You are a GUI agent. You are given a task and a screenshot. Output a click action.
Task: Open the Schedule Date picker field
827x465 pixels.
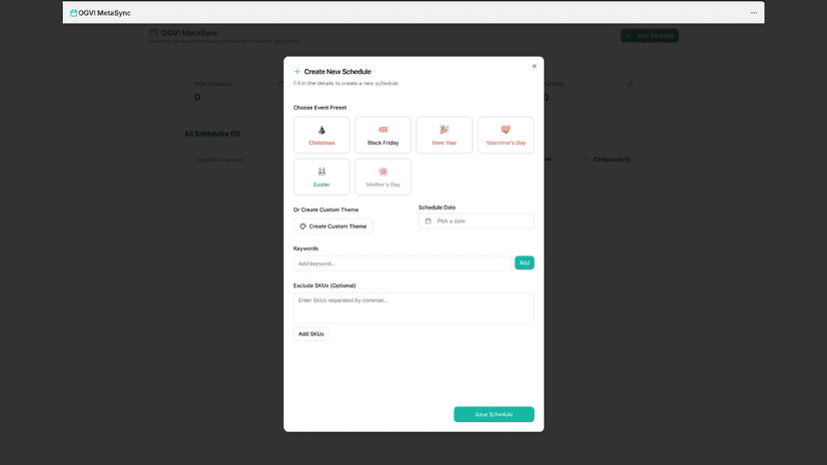coord(475,221)
